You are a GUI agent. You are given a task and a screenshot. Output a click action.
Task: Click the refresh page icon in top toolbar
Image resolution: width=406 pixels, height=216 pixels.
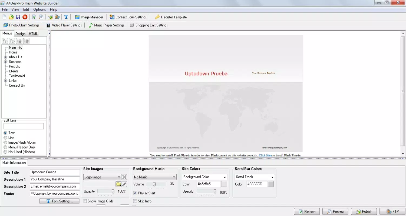(x=34, y=17)
